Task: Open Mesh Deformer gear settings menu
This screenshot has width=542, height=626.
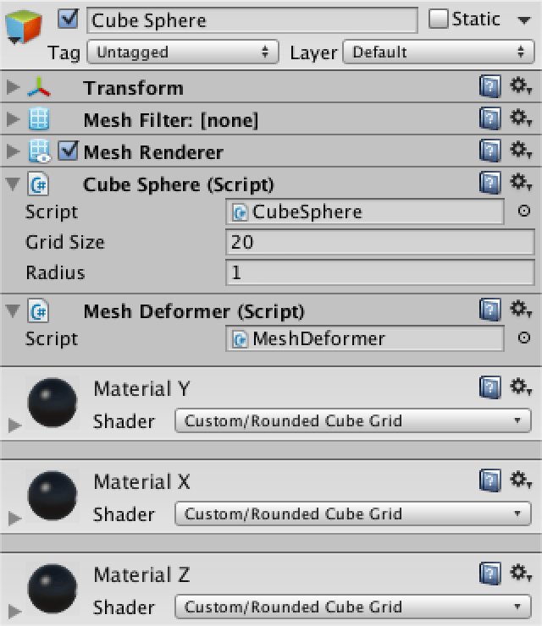Action: coord(521,310)
